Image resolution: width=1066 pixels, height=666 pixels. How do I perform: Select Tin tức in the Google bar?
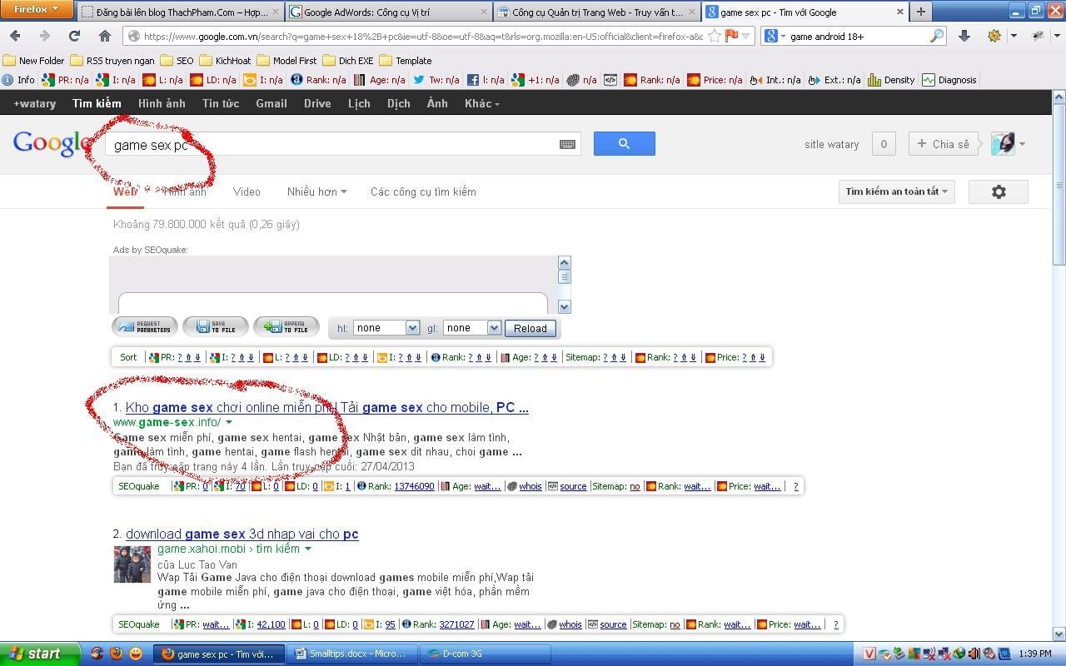tap(221, 103)
